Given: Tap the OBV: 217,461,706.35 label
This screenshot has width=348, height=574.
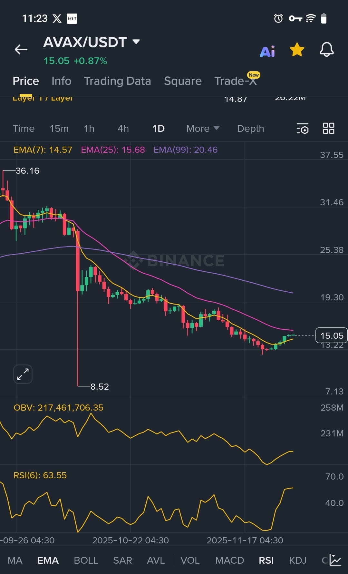Looking at the screenshot, I should tap(58, 408).
